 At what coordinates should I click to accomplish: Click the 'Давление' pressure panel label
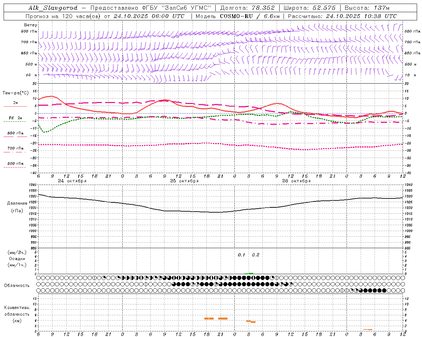click(x=17, y=203)
